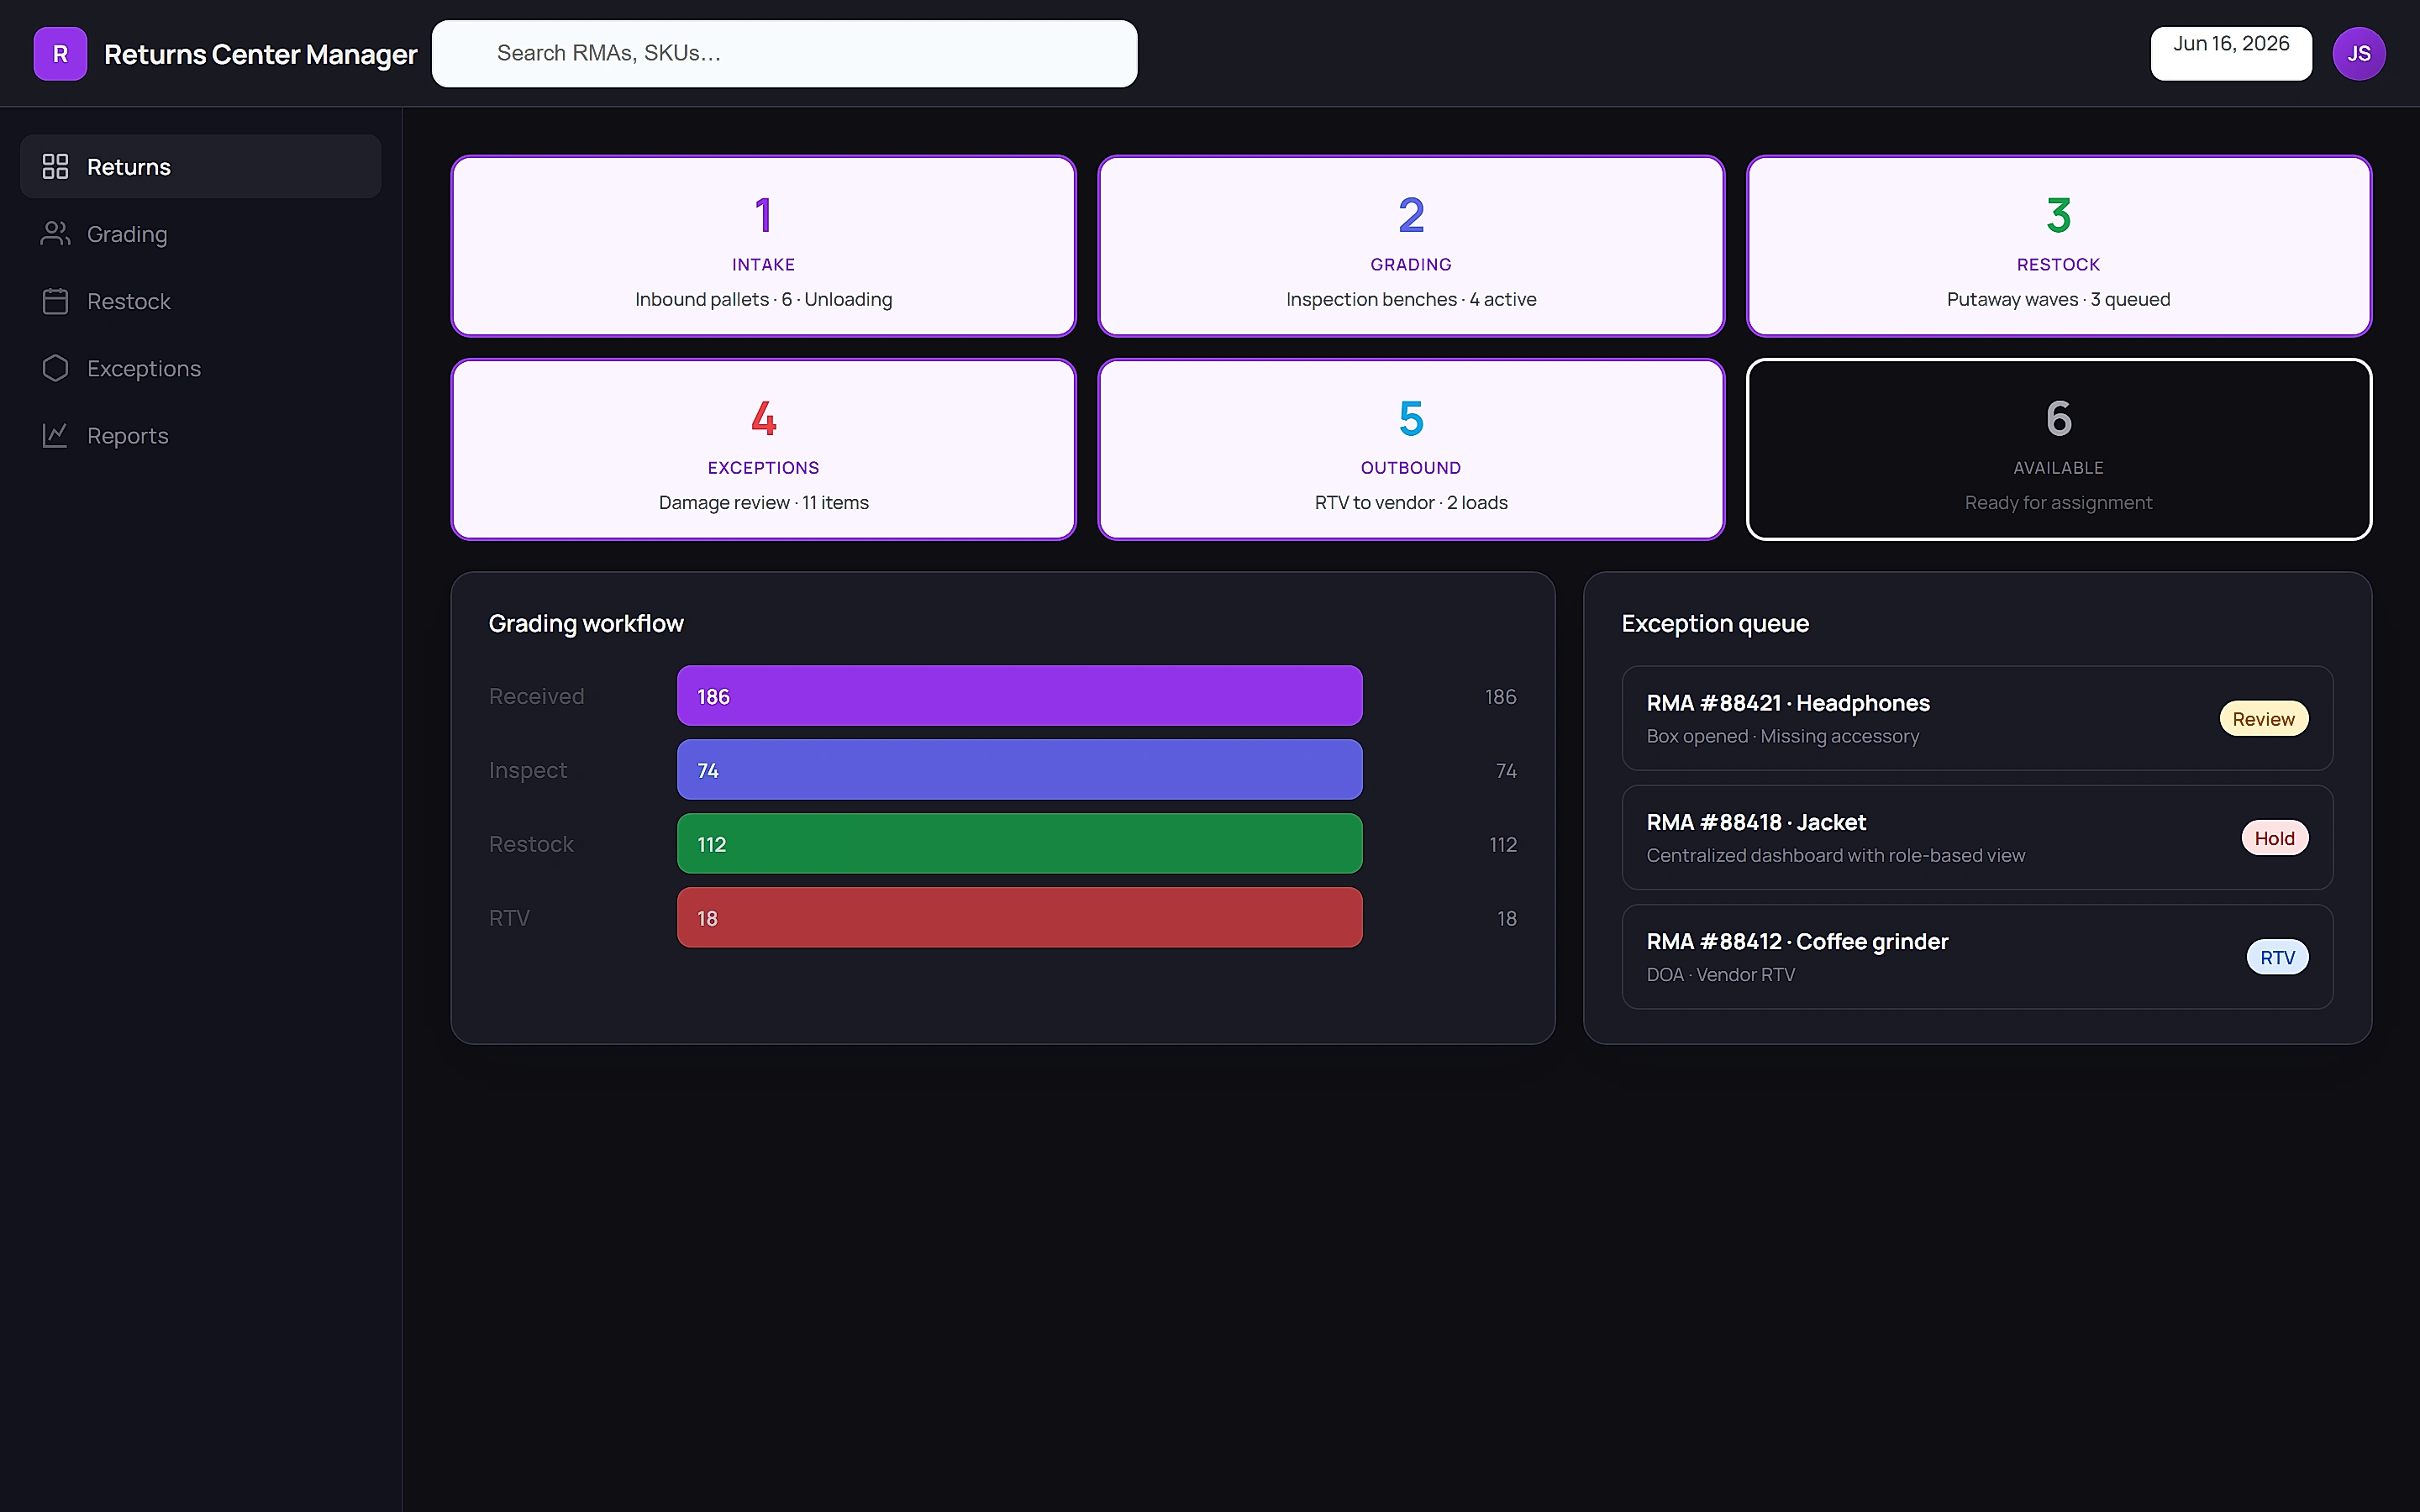Viewport: 2420px width, 1512px height.
Task: Click the 186 total right of Received bar
Action: [1500, 697]
